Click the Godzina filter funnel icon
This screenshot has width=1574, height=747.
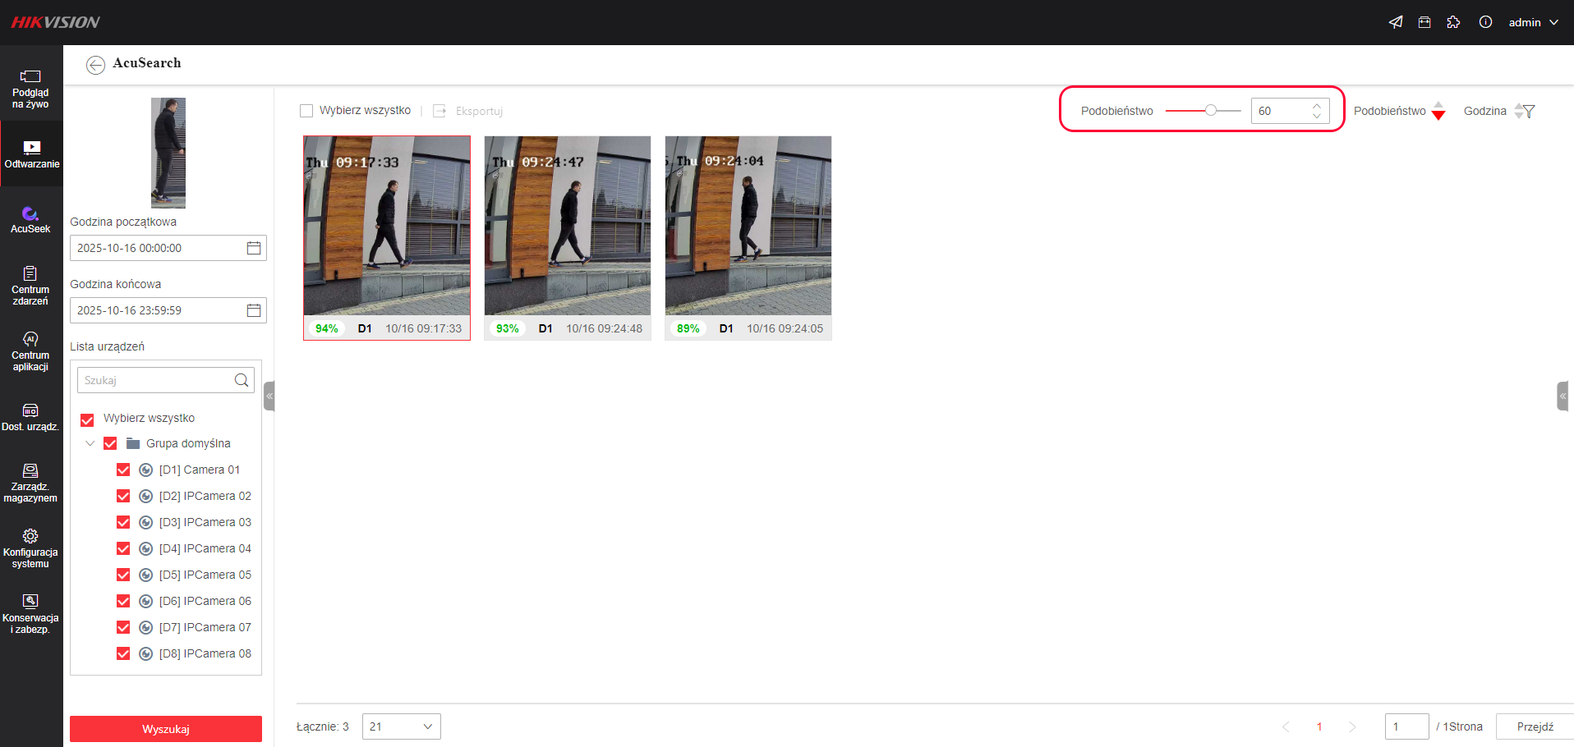click(x=1529, y=112)
